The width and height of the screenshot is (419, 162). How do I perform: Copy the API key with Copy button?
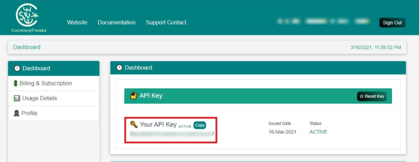[200, 125]
